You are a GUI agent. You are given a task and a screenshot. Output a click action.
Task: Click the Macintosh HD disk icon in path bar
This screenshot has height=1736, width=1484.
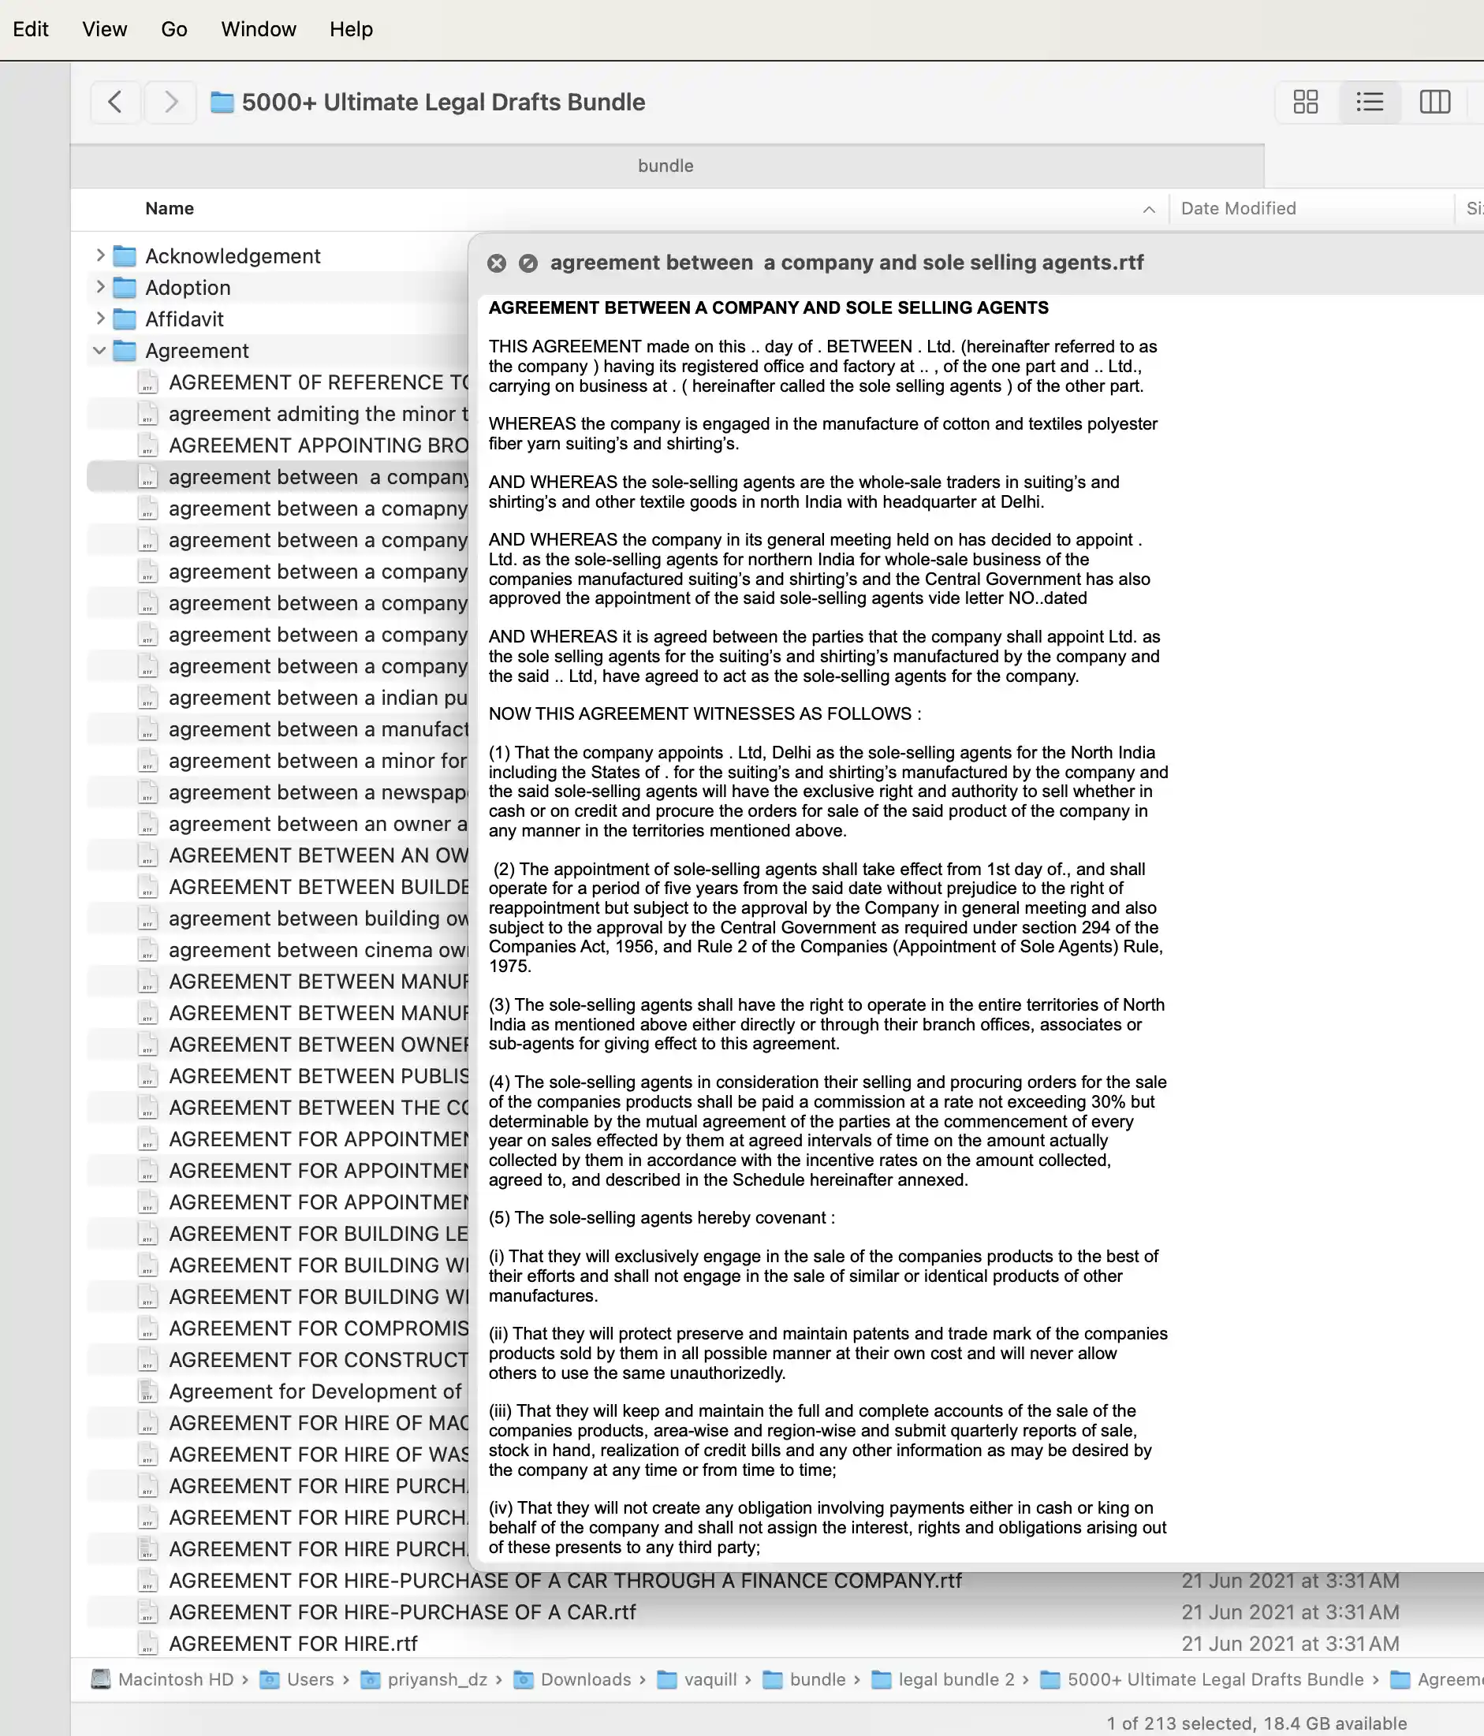click(x=101, y=1679)
